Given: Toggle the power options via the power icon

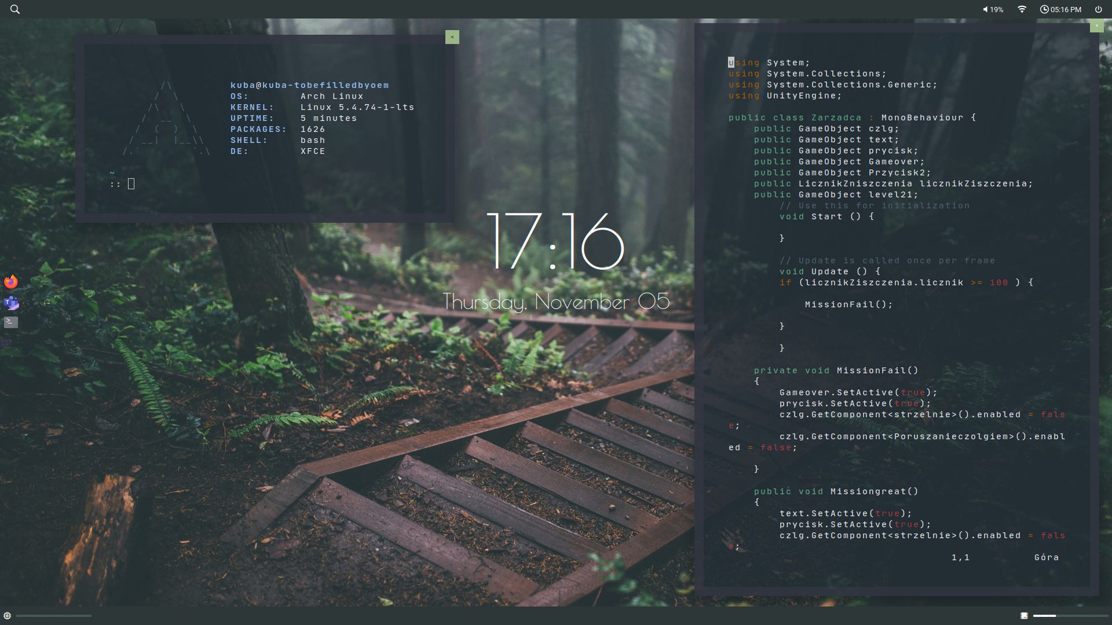Looking at the screenshot, I should (x=1098, y=9).
